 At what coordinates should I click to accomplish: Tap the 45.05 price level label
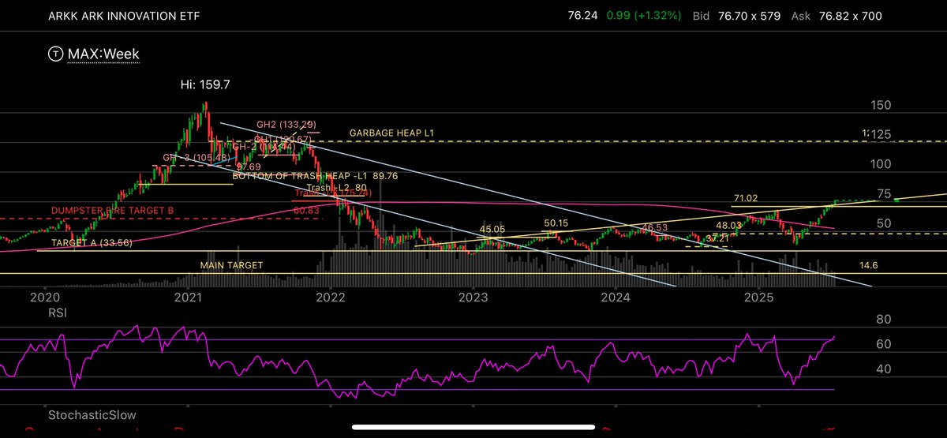(492, 230)
